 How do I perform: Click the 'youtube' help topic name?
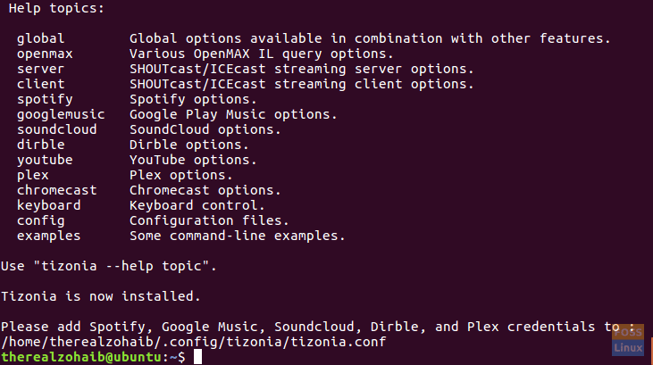pos(45,161)
